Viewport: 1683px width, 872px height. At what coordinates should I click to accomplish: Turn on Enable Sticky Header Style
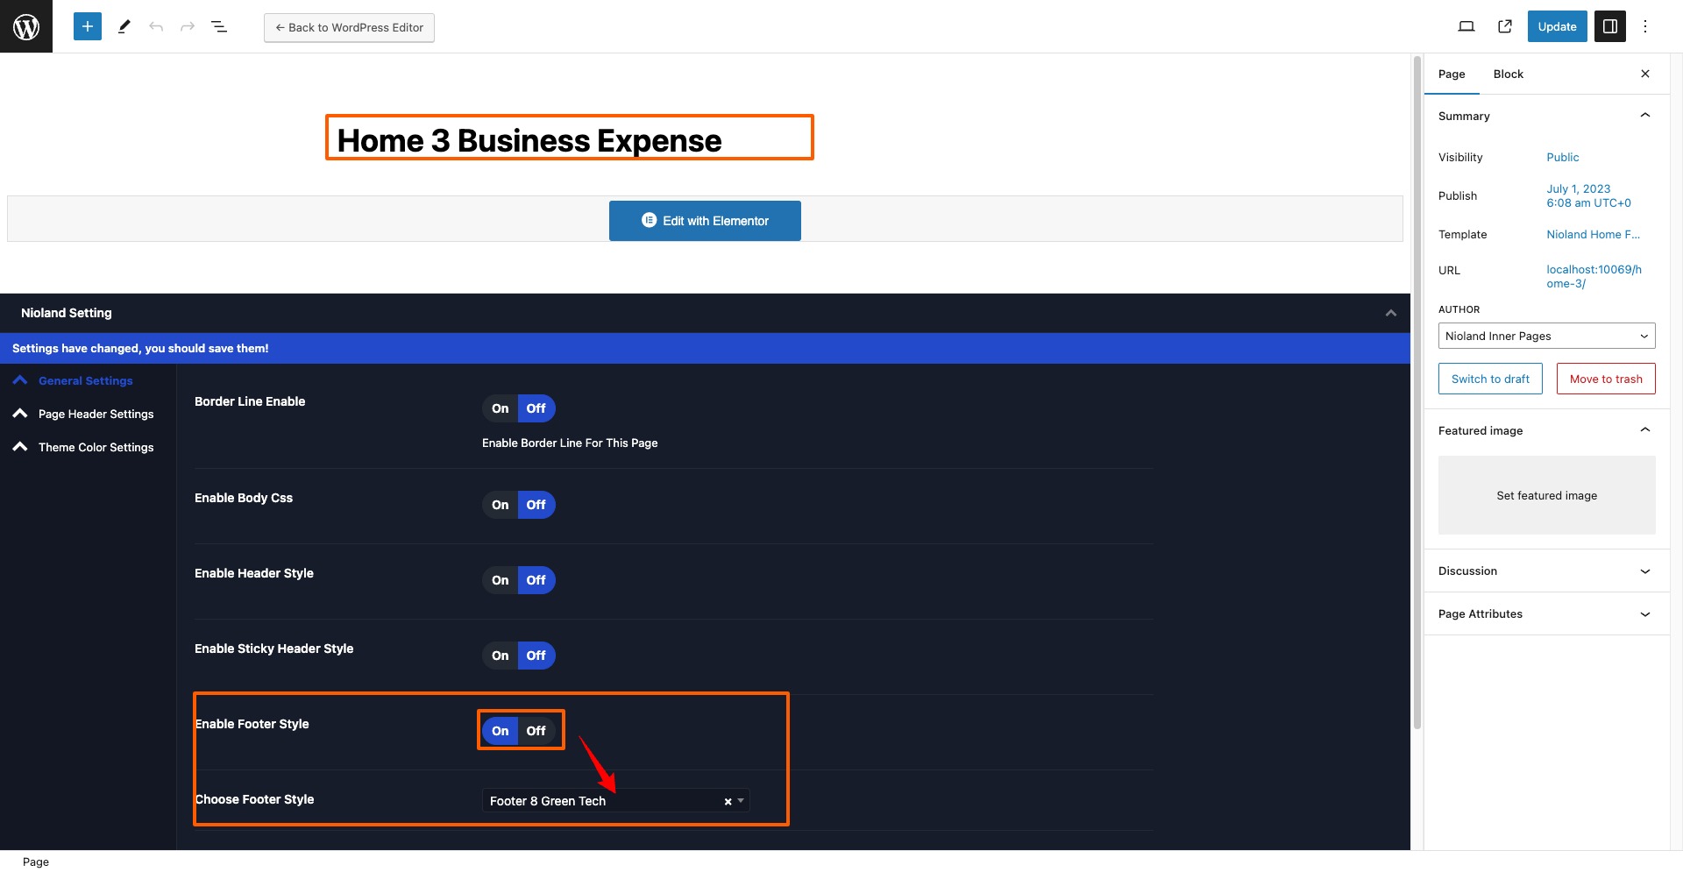[500, 656]
